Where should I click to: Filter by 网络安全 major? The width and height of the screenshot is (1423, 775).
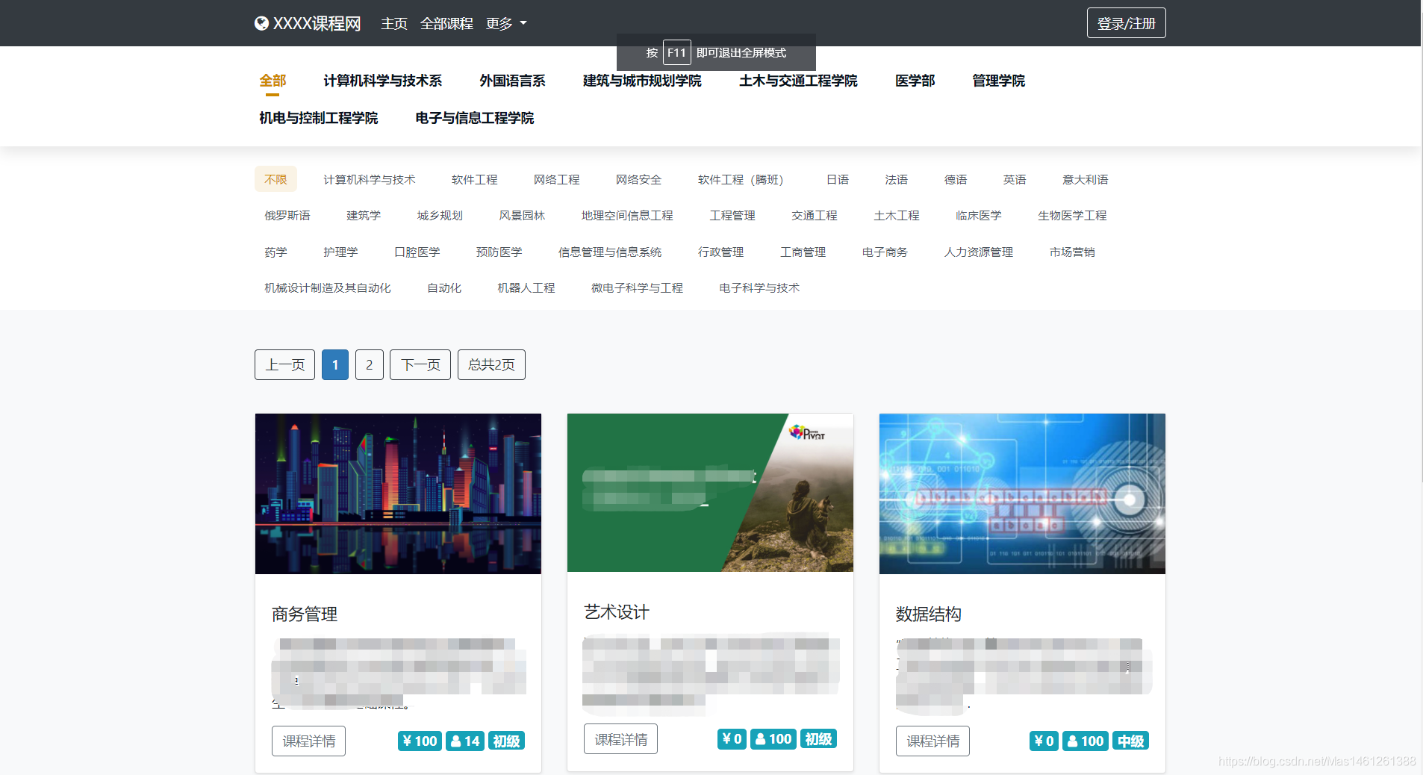click(639, 179)
